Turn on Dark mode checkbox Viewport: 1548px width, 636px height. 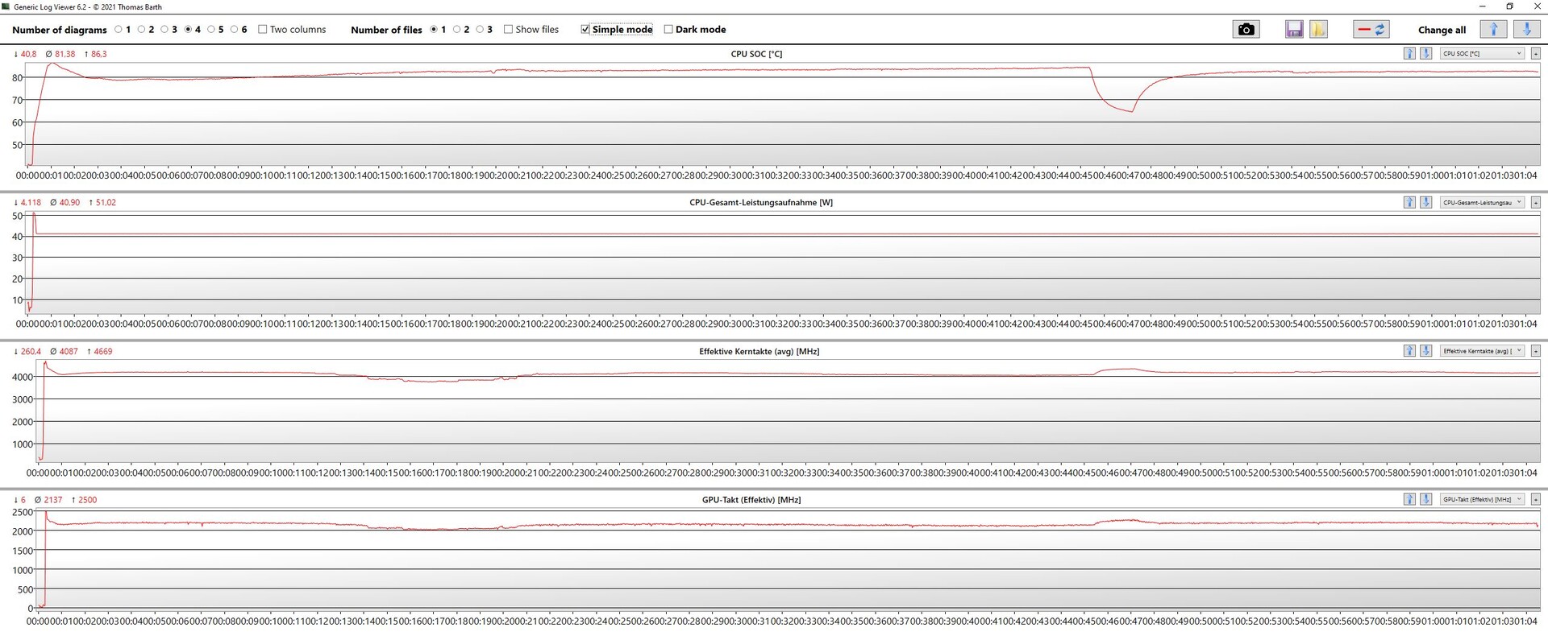668,30
